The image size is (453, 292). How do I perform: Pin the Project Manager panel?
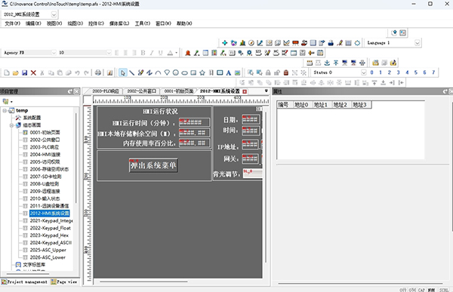point(70,91)
